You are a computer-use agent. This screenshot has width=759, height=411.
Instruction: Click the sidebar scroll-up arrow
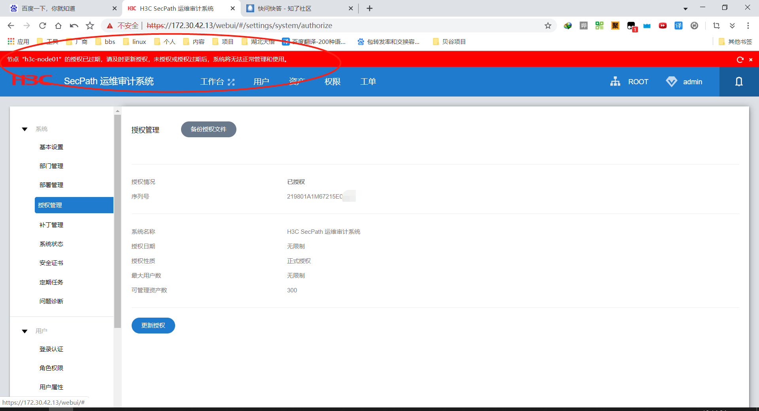(117, 111)
